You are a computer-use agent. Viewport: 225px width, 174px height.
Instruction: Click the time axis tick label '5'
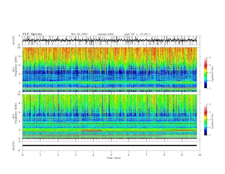click(x=111, y=155)
